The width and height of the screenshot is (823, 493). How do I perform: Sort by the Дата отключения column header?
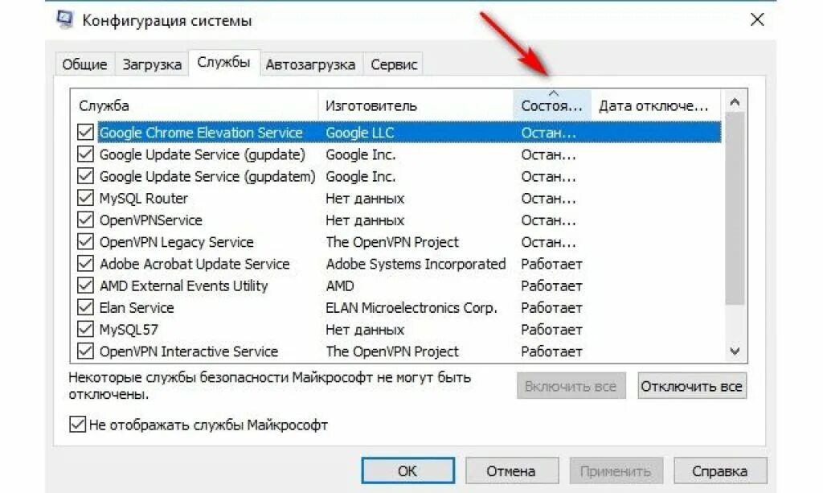(656, 105)
